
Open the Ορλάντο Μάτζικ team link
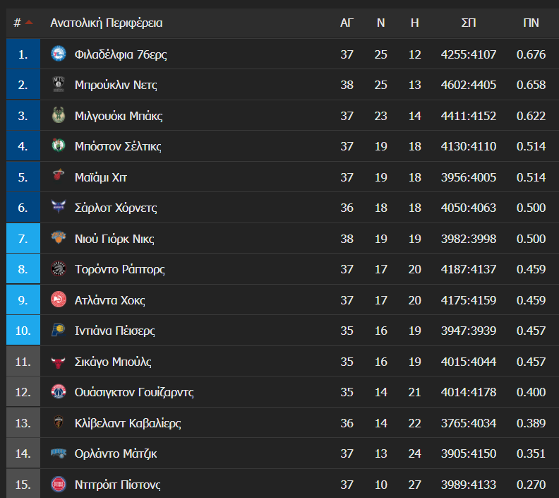tap(116, 453)
